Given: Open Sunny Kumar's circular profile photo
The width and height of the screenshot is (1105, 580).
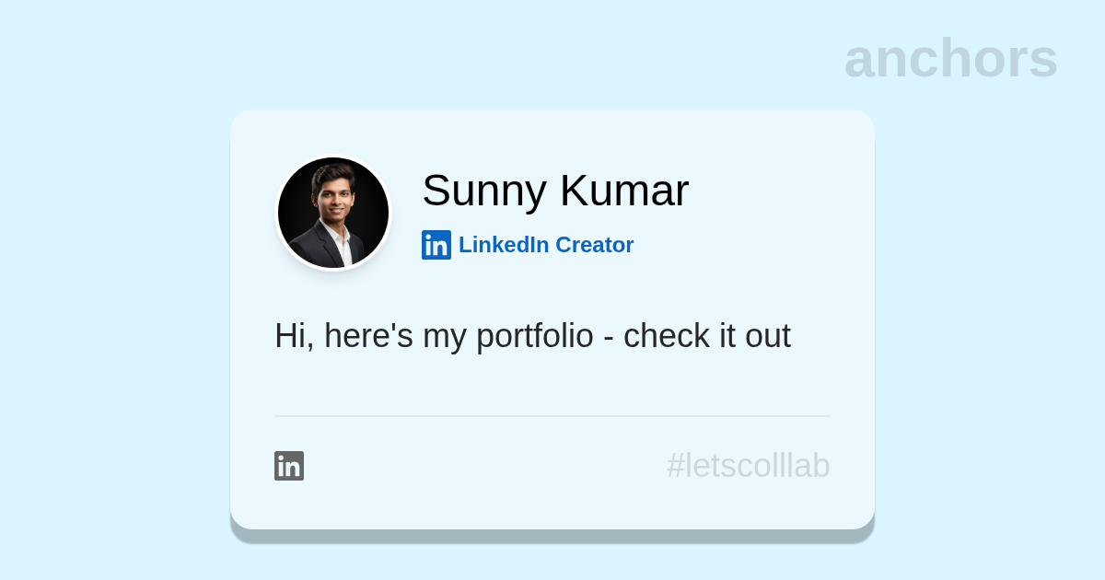Looking at the screenshot, I should (x=333, y=213).
